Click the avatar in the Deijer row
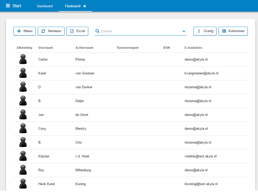 click(x=23, y=101)
